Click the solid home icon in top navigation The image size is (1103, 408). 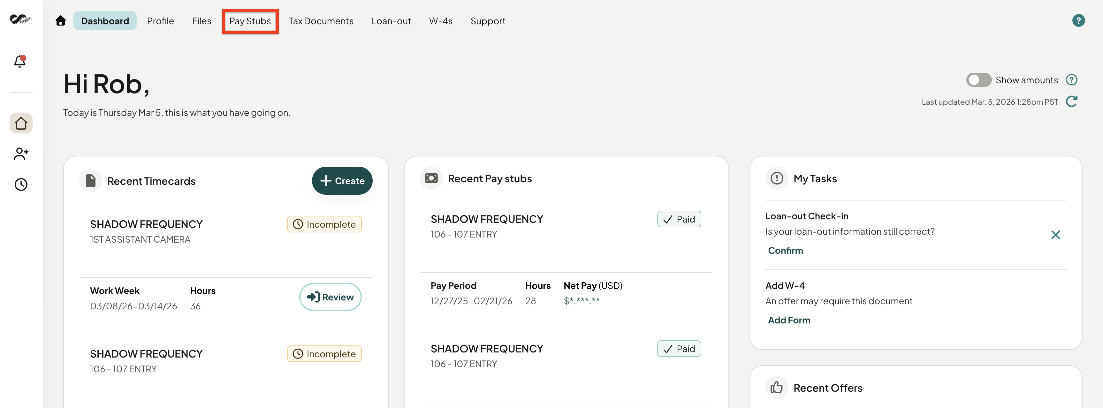[60, 20]
